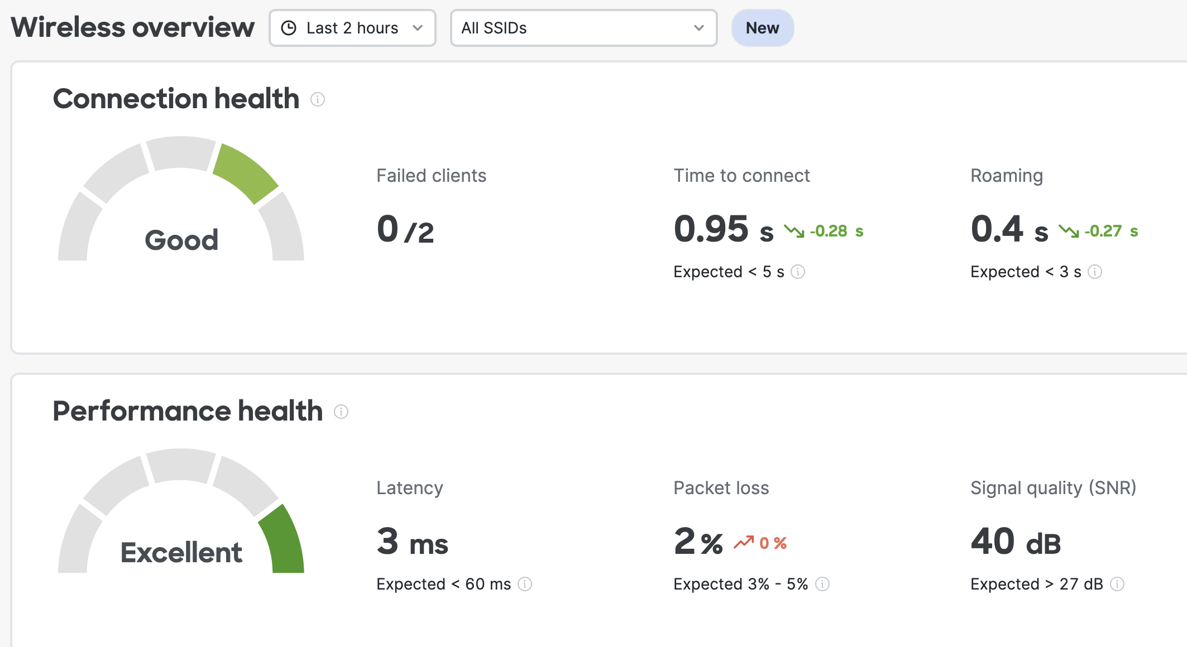Click the Performance health info icon
The width and height of the screenshot is (1187, 647).
point(341,412)
